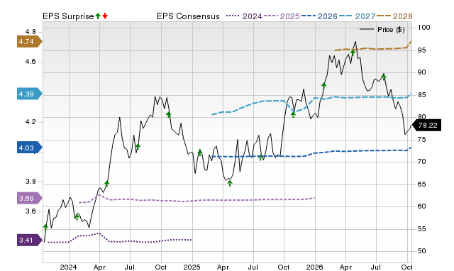Select the green surprise arrow after July 2024 near $73
Viewport: 454px width, 271px height.
pyautogui.click(x=138, y=147)
